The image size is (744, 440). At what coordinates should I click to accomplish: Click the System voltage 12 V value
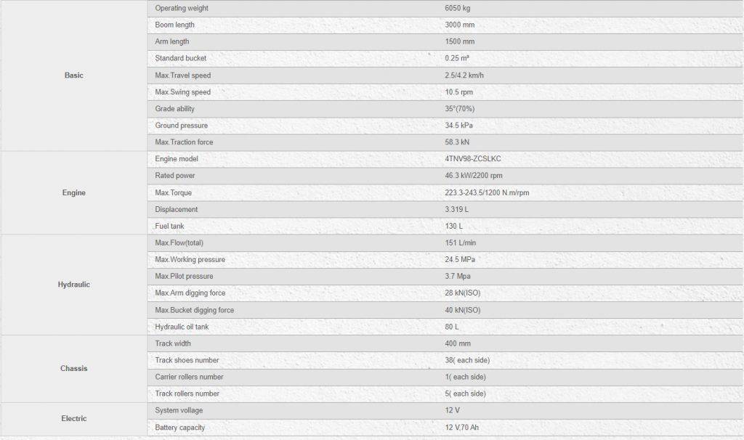coord(452,410)
